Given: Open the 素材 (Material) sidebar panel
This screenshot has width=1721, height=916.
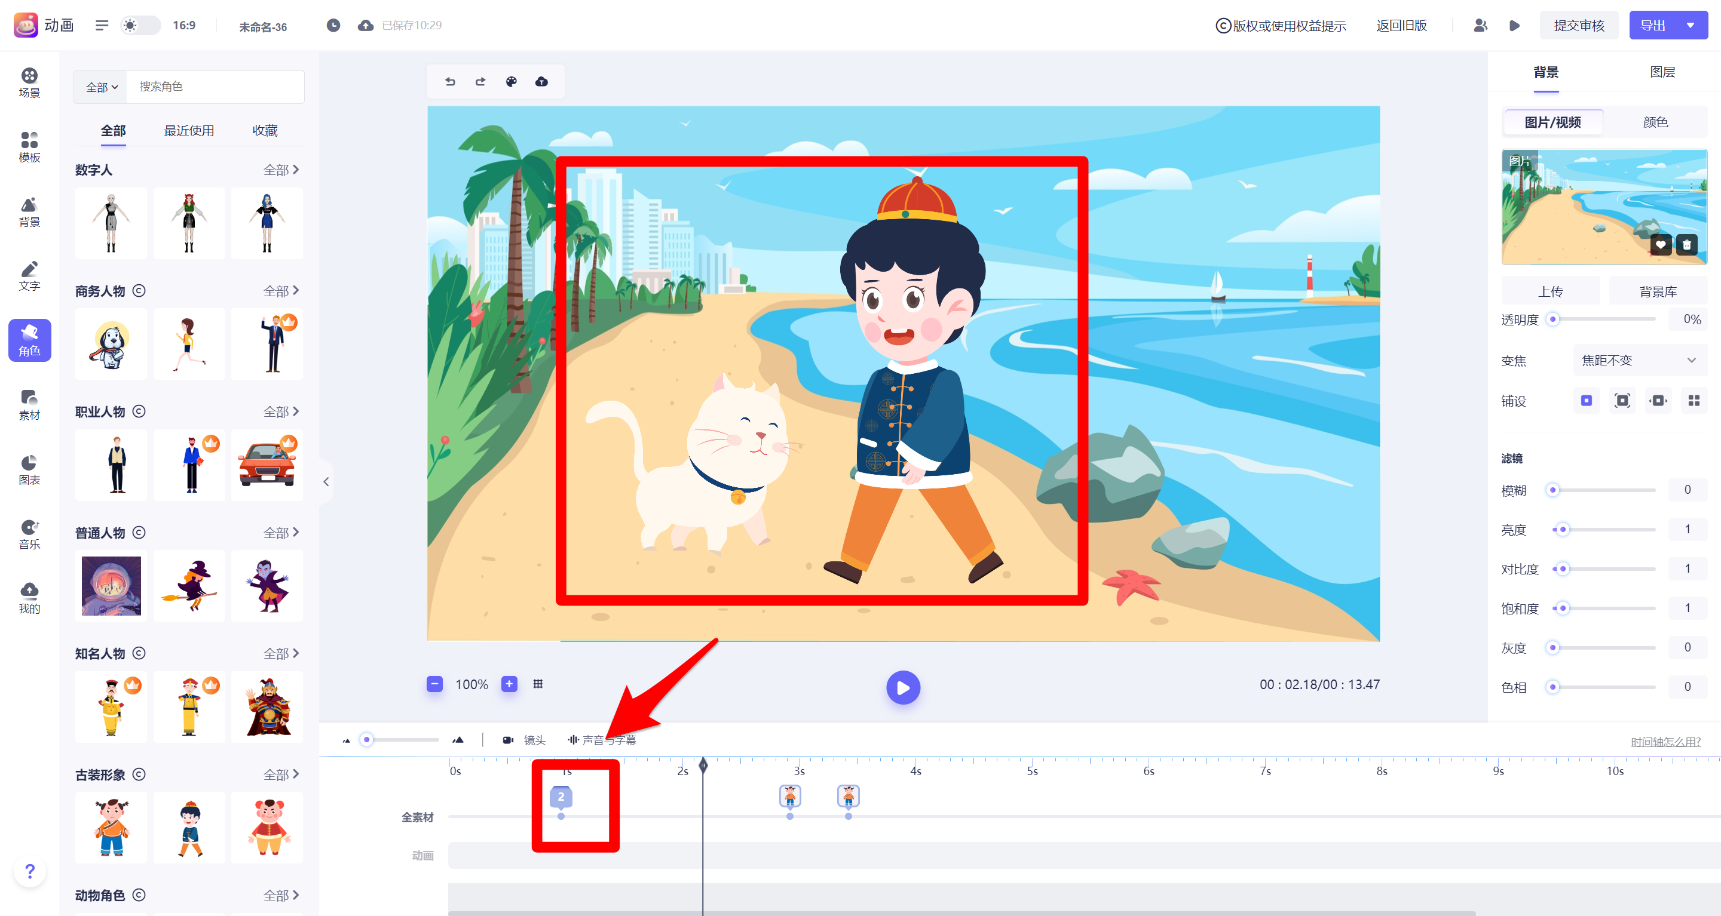Looking at the screenshot, I should 29,405.
